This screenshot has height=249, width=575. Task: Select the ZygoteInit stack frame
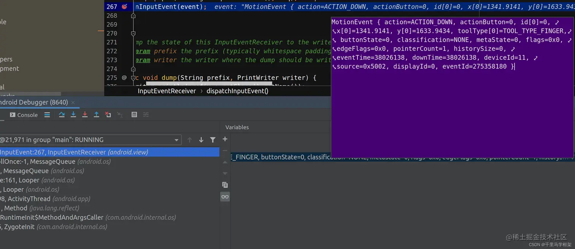(110, 227)
